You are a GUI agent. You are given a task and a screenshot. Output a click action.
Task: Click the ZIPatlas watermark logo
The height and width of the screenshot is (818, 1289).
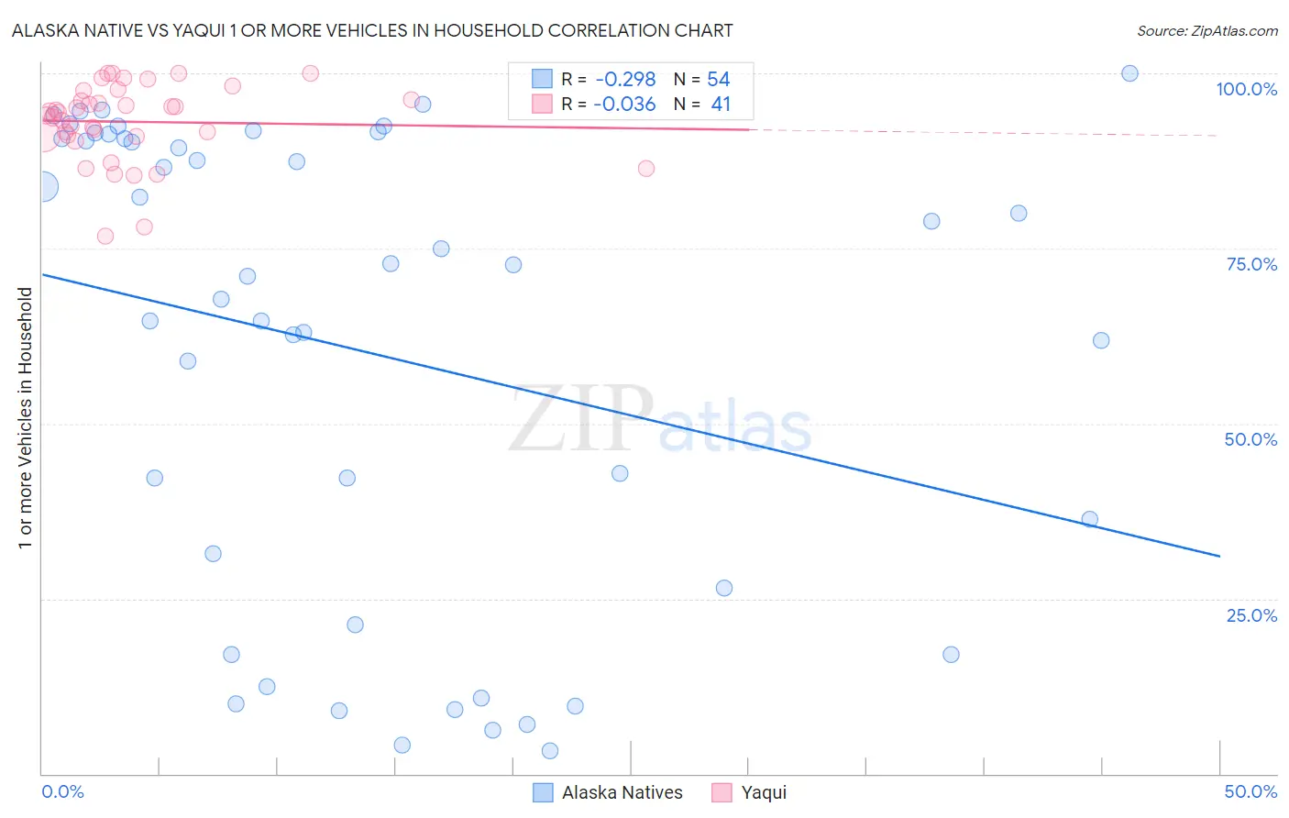[660, 422]
